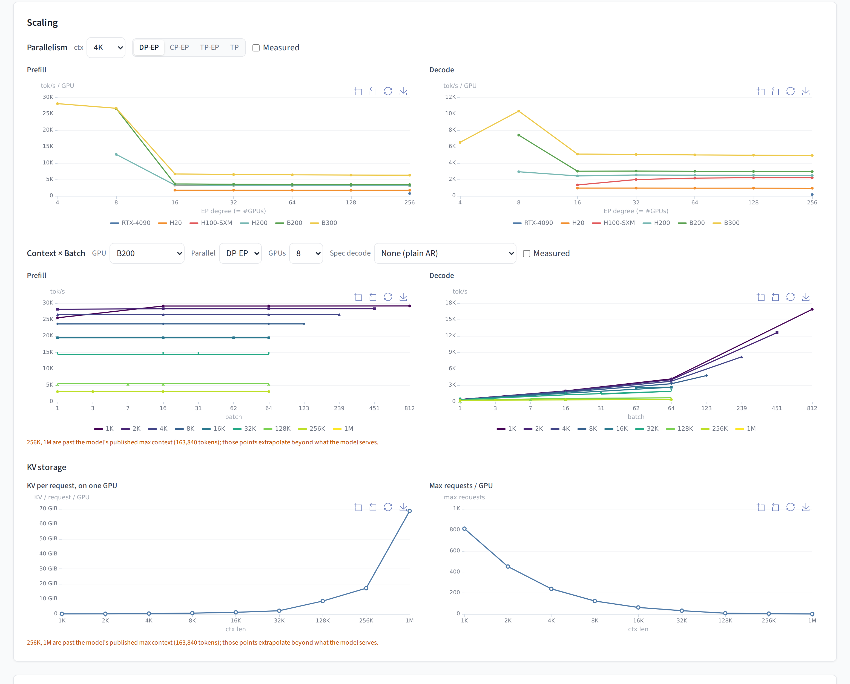This screenshot has height=684, width=850.
Task: Click zoom-reset icon on Max requests chart
Action: coord(776,507)
